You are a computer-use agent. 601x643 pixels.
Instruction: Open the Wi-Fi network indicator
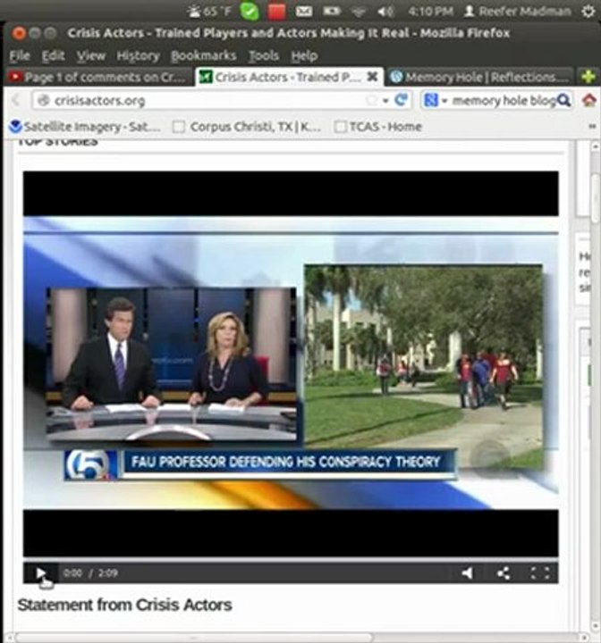point(359,12)
